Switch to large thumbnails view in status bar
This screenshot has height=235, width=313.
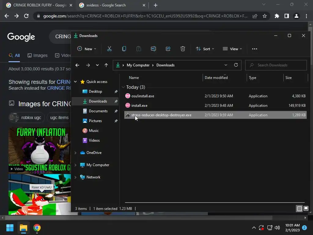tap(306, 209)
